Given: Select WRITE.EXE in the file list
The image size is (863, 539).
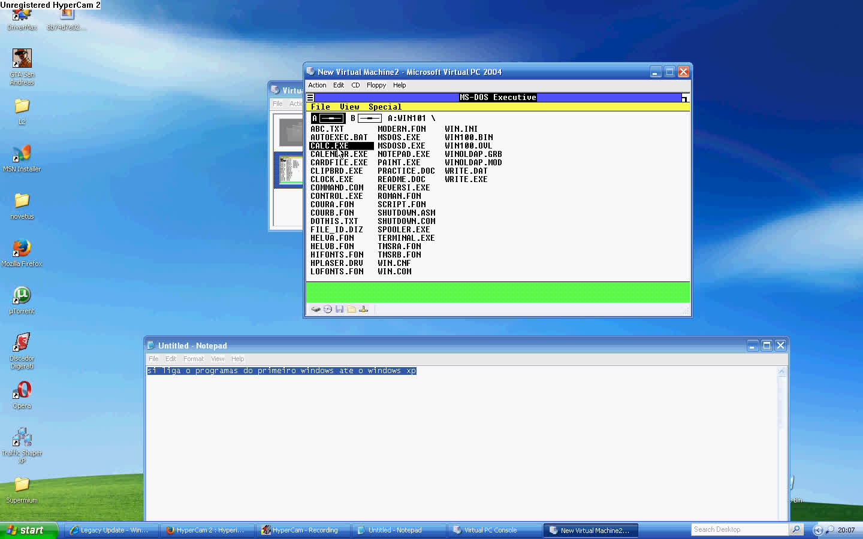Looking at the screenshot, I should [466, 179].
